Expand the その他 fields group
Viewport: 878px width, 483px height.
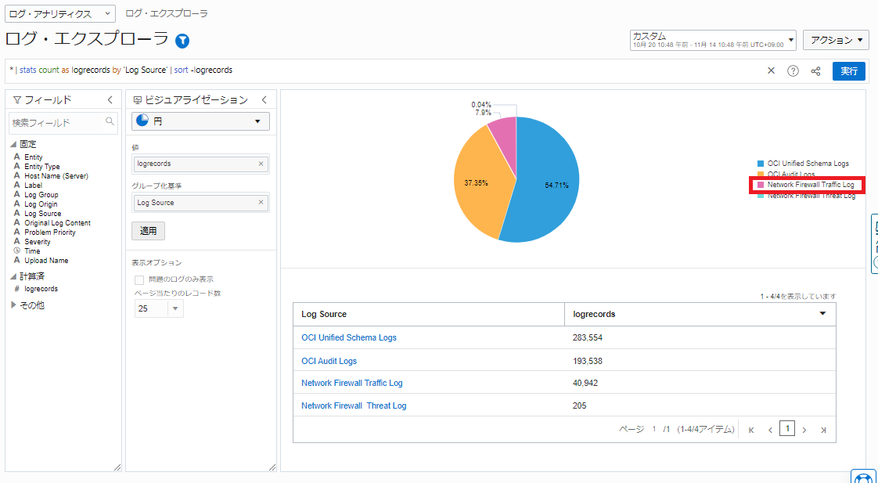pyautogui.click(x=13, y=305)
